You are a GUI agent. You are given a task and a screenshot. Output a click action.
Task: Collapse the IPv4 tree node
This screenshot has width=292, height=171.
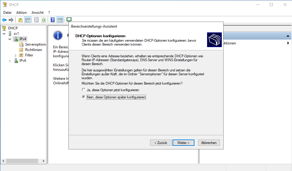[x=10, y=39]
